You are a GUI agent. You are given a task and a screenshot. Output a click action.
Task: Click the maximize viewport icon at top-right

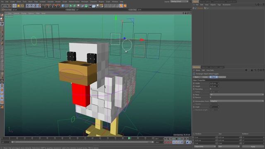(x=190, y=13)
